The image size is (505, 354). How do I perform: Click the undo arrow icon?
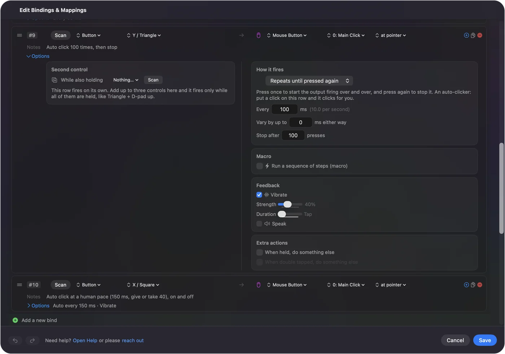click(x=15, y=340)
